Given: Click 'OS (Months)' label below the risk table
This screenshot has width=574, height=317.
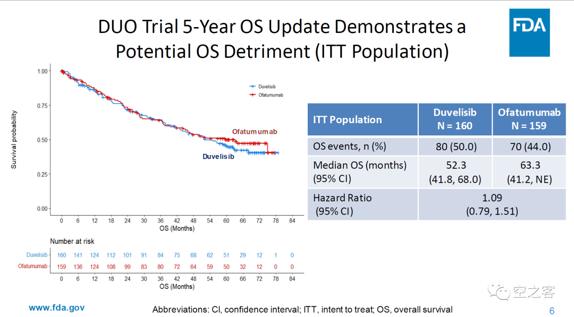Looking at the screenshot, I should click(x=177, y=287).
